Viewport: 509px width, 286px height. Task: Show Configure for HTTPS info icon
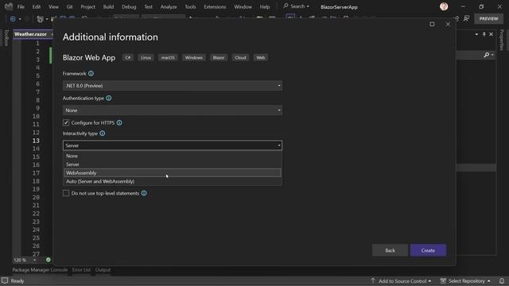pos(119,123)
